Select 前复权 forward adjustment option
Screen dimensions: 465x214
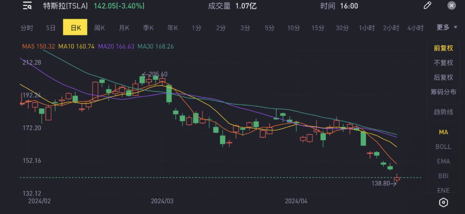(x=443, y=48)
